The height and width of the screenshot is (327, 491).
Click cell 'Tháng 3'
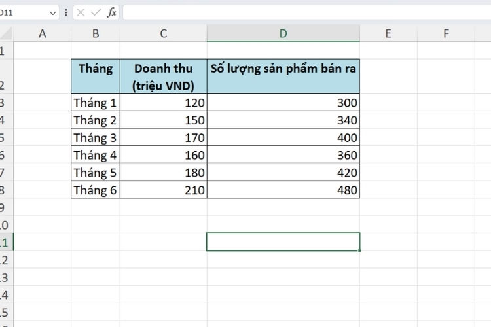tap(96, 137)
